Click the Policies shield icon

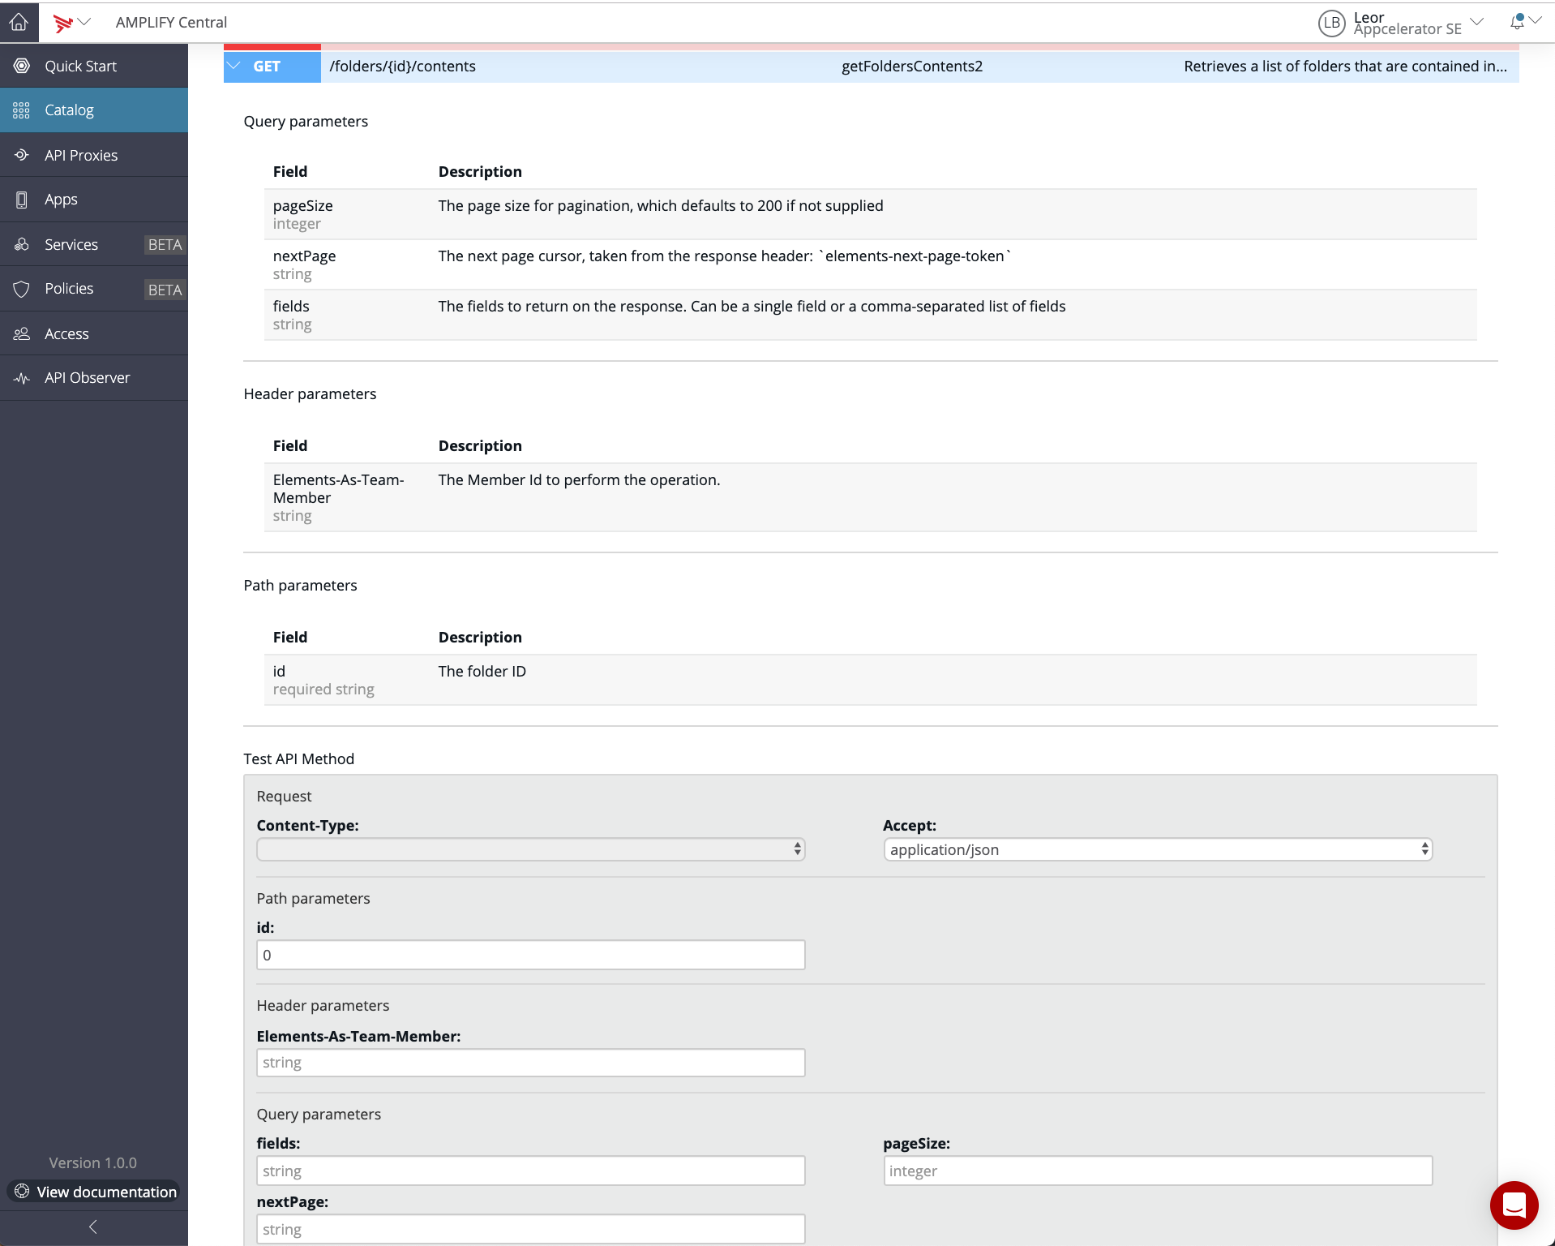tap(22, 289)
